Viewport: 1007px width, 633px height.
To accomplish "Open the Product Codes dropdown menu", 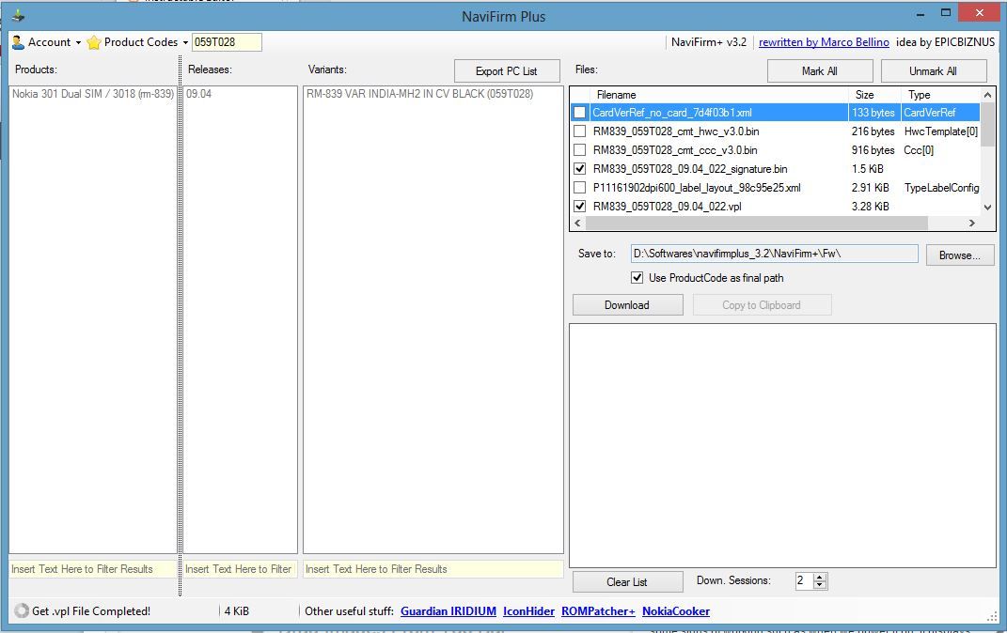I will [137, 42].
